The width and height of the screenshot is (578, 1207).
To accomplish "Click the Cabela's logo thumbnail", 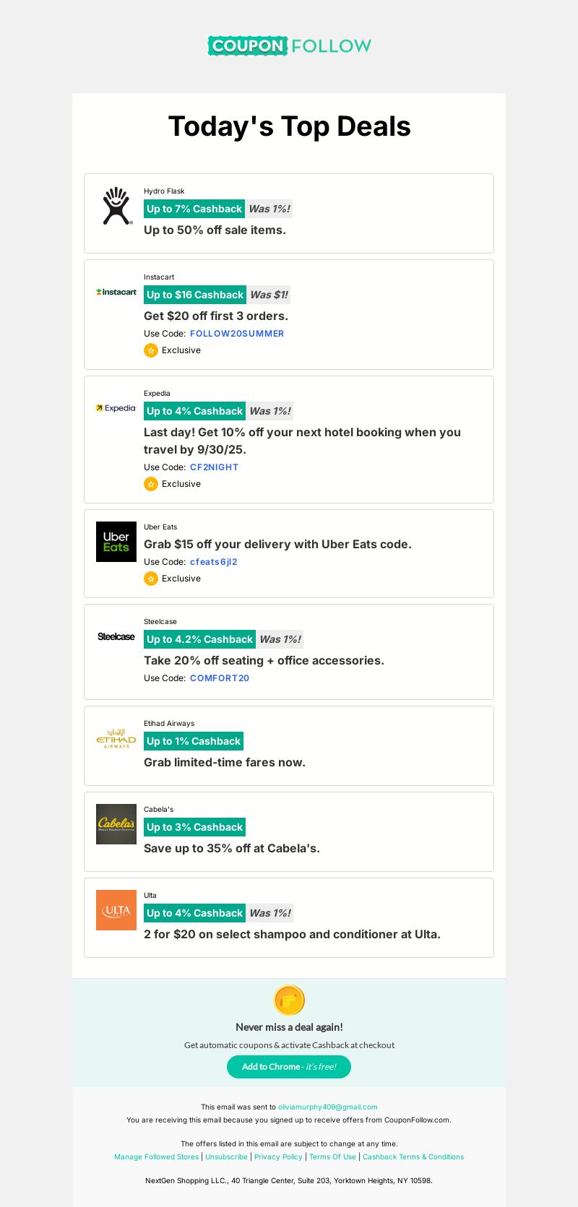I will [x=116, y=824].
